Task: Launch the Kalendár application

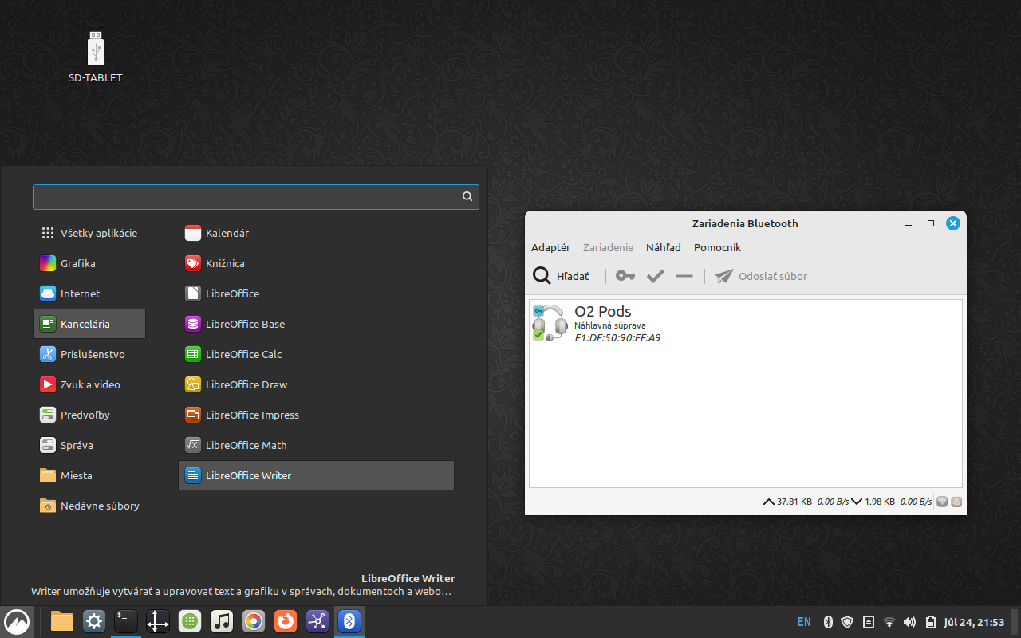Action: click(x=316, y=233)
